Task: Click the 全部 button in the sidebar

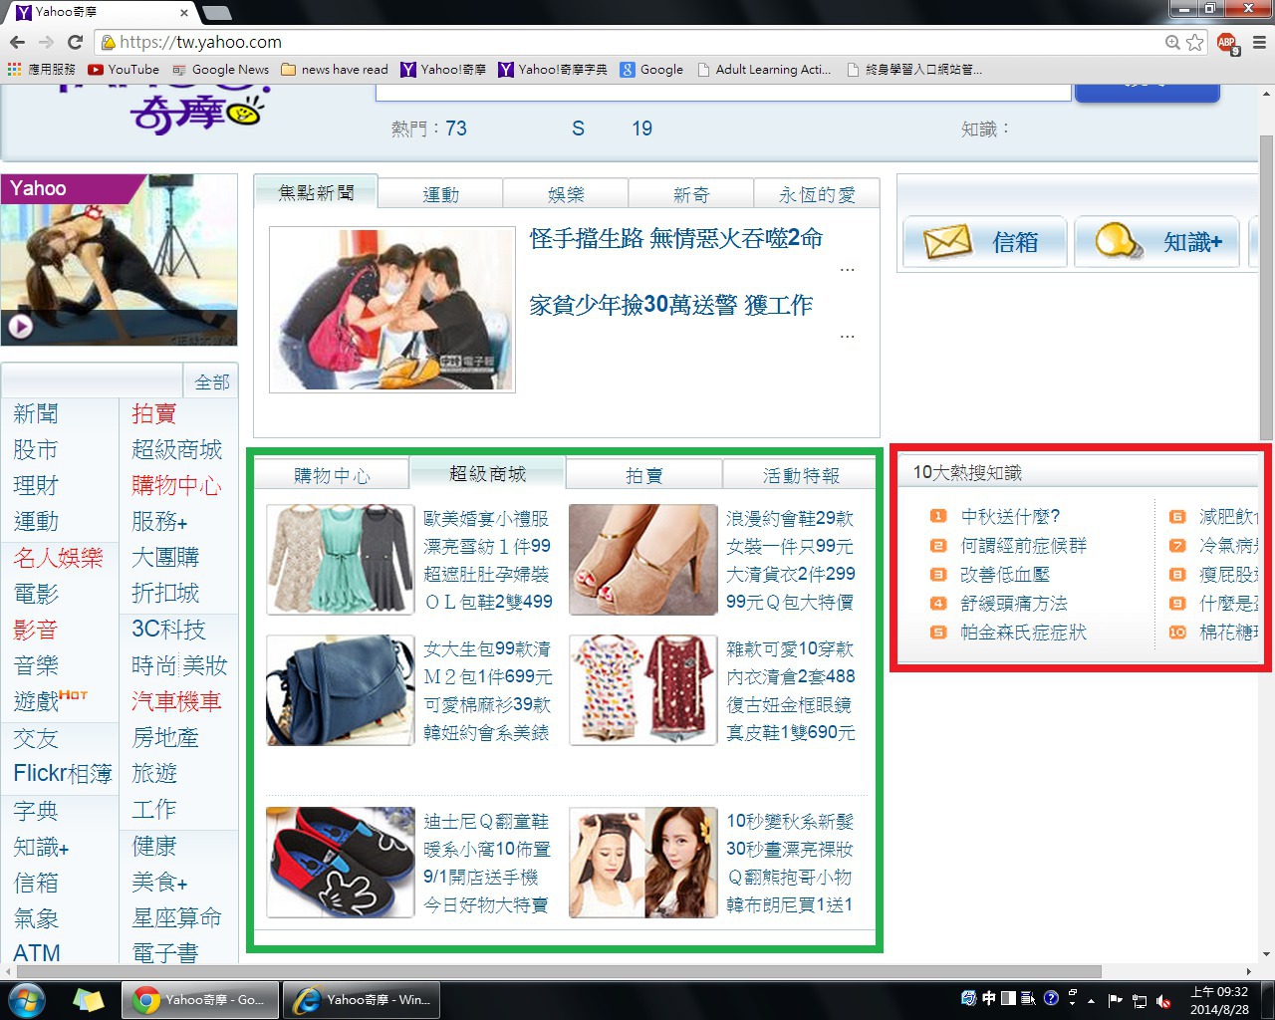Action: point(211,382)
